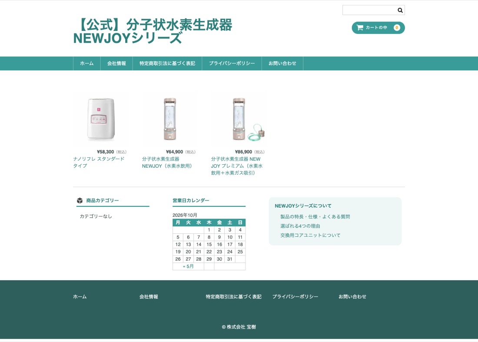The image size is (478, 342).
Task: Open the カートの中 cart button
Action: click(378, 28)
